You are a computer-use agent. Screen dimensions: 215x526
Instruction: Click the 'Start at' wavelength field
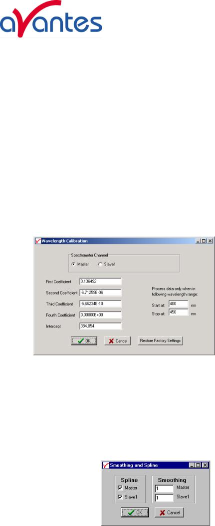(x=179, y=304)
